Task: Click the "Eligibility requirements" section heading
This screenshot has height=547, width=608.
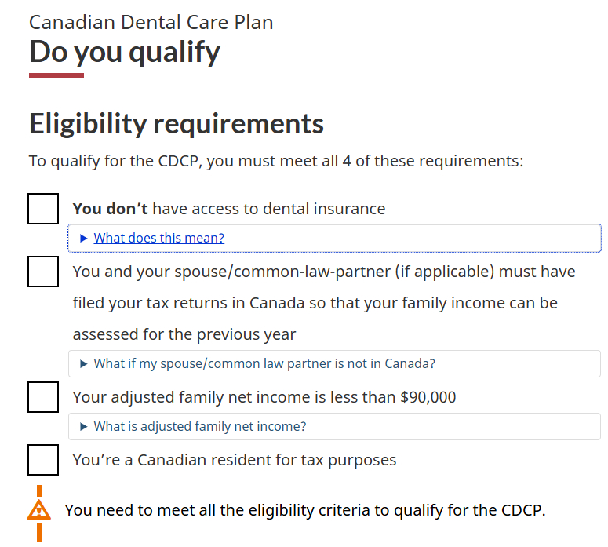Action: coord(177,124)
